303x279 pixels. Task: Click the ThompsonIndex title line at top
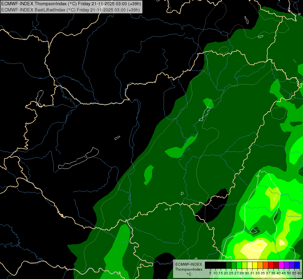click(x=71, y=4)
